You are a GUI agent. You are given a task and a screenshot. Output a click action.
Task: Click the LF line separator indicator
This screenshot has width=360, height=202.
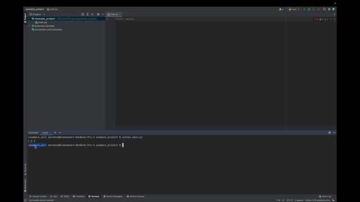point(283,200)
